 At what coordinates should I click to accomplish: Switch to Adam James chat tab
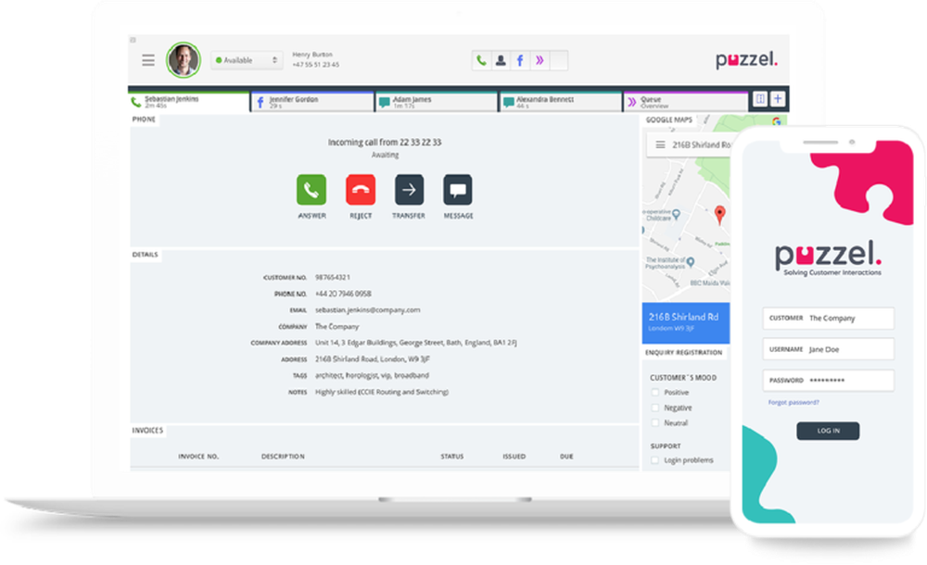(437, 102)
